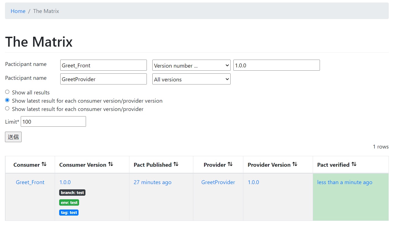
Task: Open the 'less than a minute ago' verification link
Action: tap(345, 182)
